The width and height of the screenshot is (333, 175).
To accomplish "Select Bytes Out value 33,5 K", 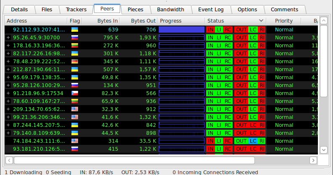I will (147, 141).
